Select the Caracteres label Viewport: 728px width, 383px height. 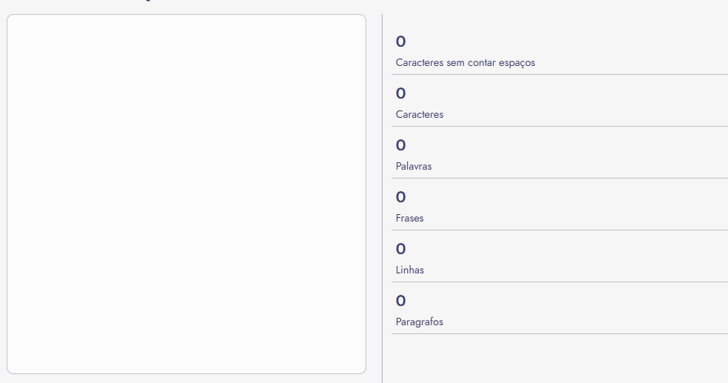pos(420,115)
